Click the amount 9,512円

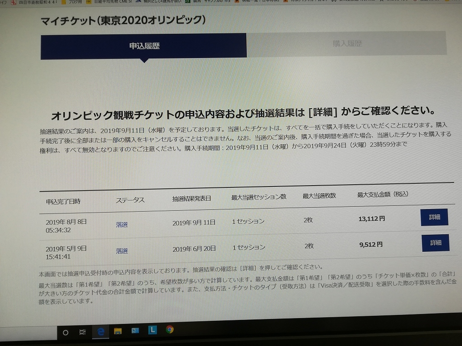click(371, 245)
